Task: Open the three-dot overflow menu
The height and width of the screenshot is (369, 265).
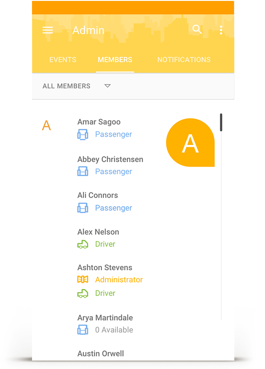Action: pos(221,30)
